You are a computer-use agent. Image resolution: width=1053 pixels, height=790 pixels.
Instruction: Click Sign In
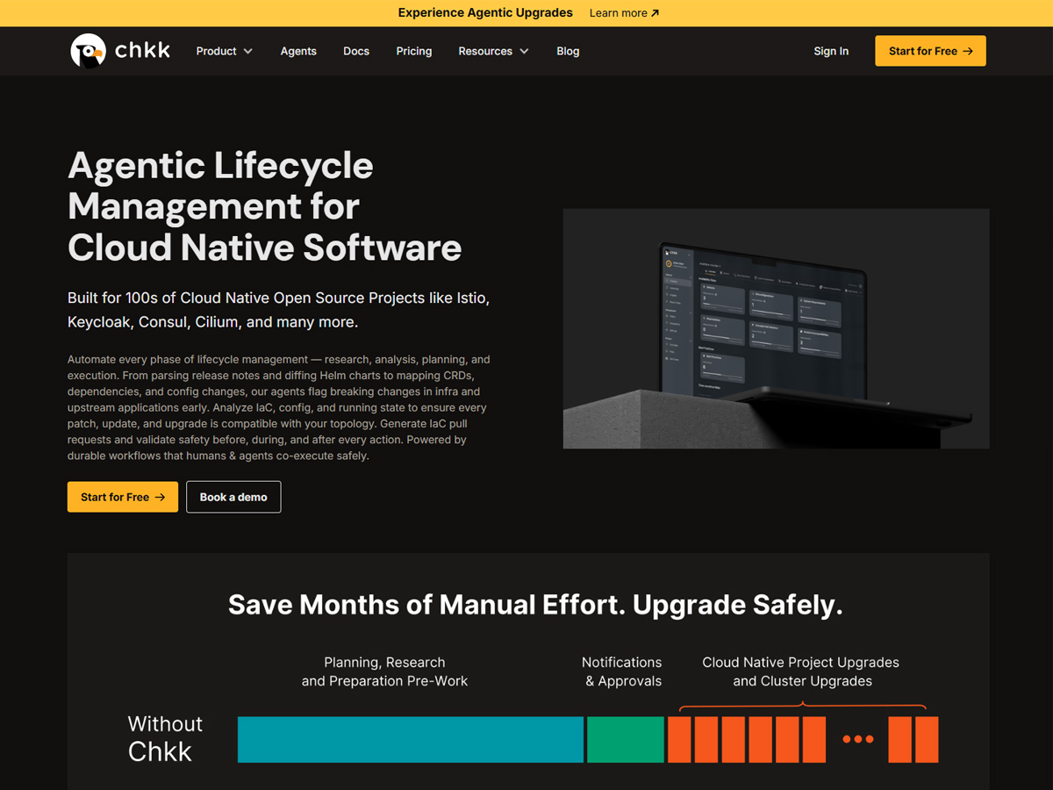click(x=831, y=51)
